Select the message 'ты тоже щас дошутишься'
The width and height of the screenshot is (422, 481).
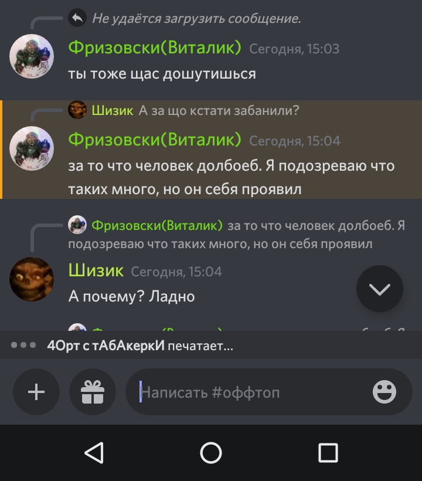(162, 74)
